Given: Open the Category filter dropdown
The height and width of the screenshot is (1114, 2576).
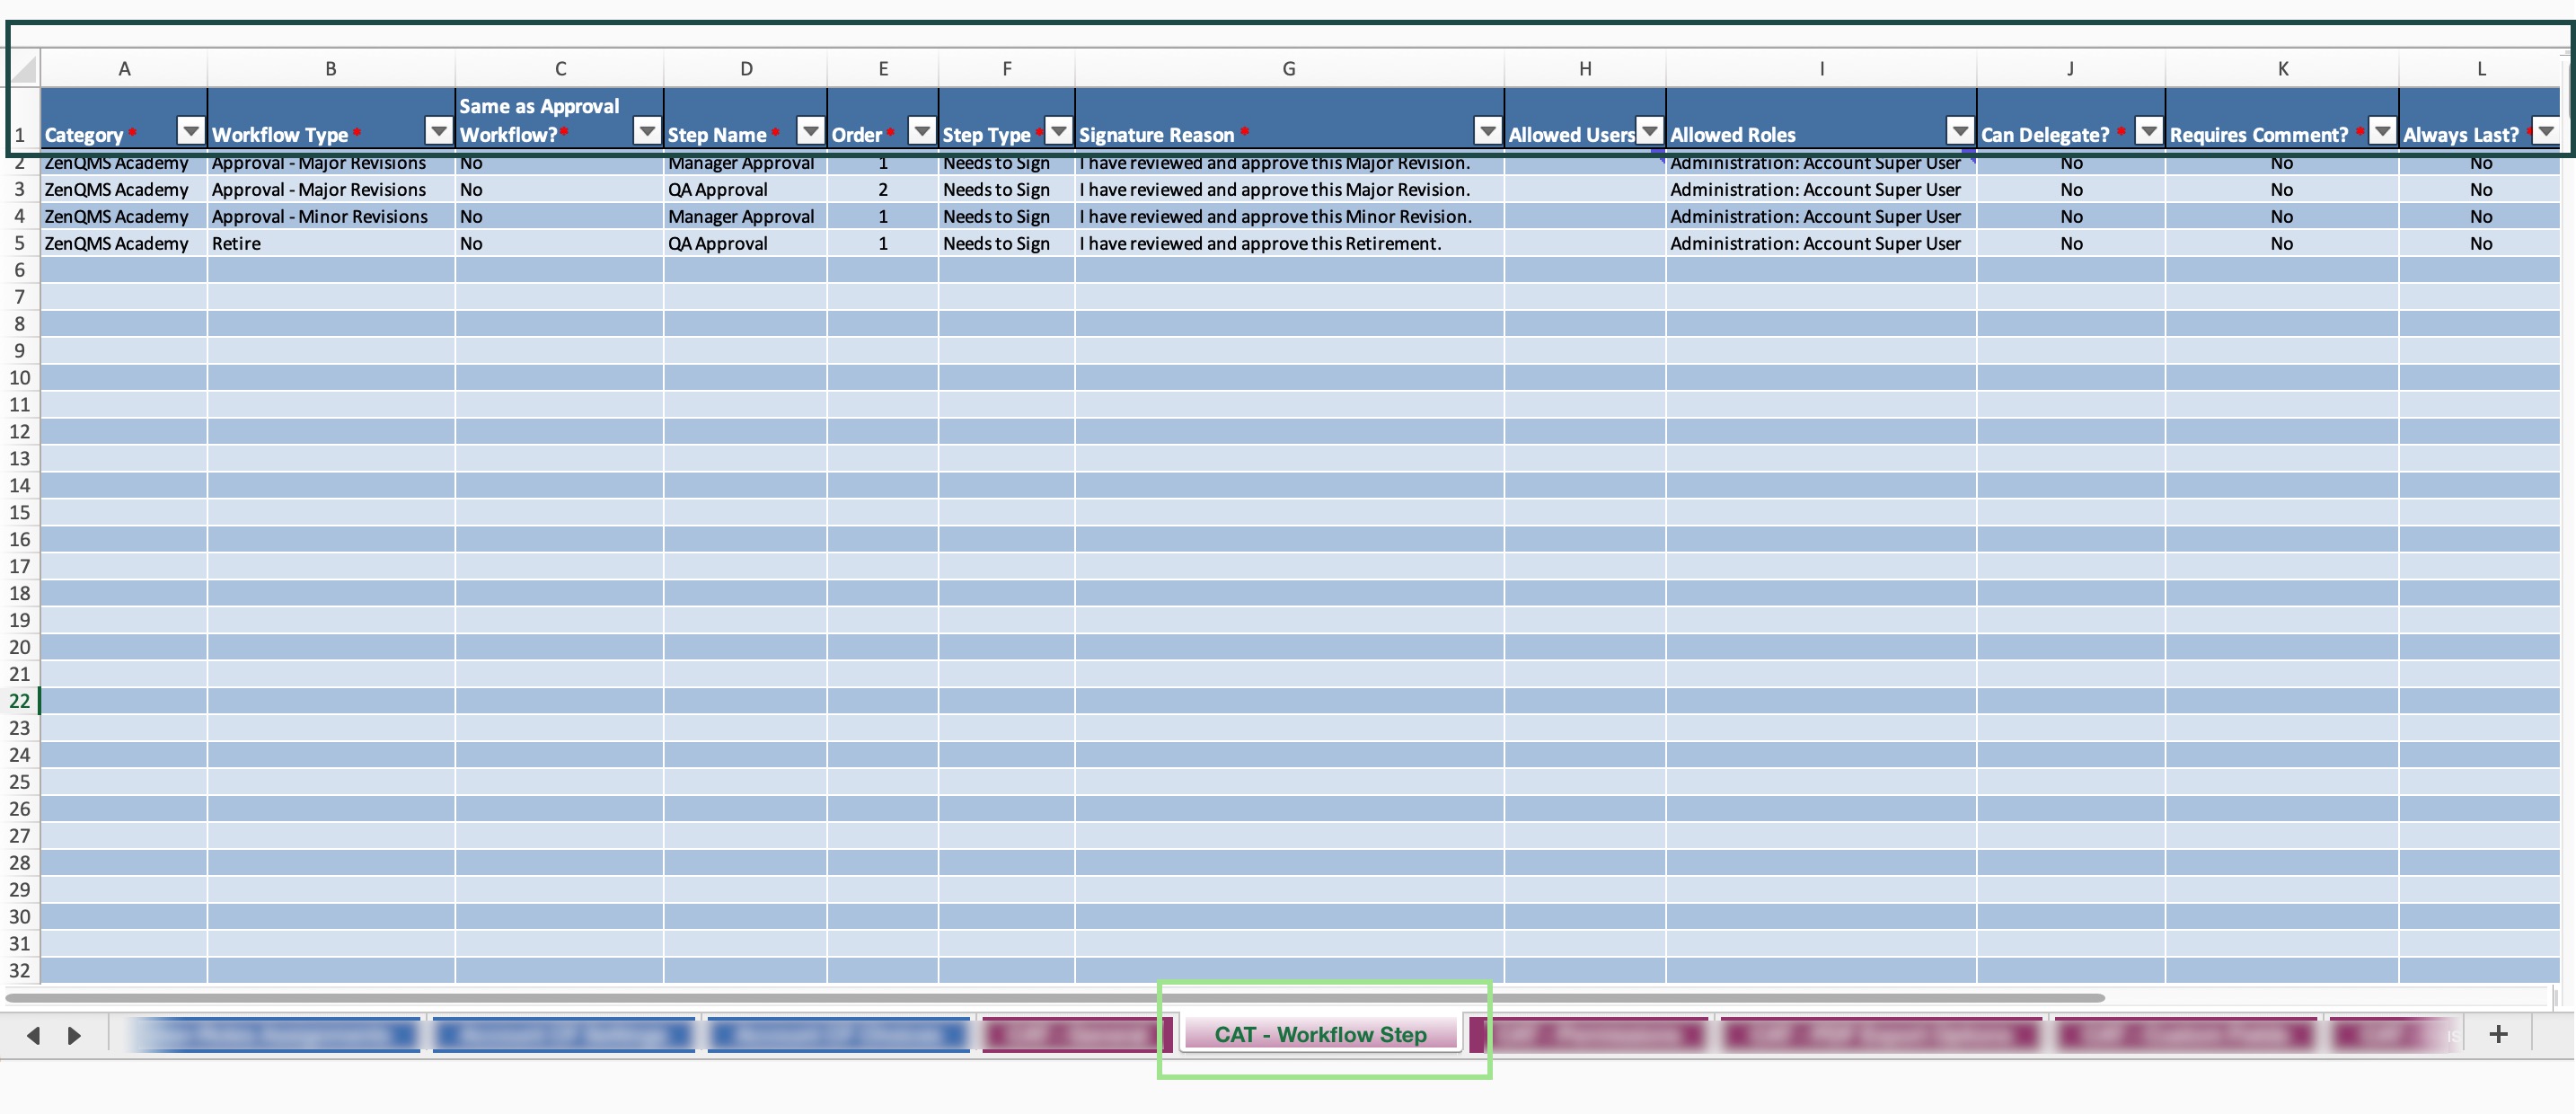Looking at the screenshot, I should click(x=190, y=130).
